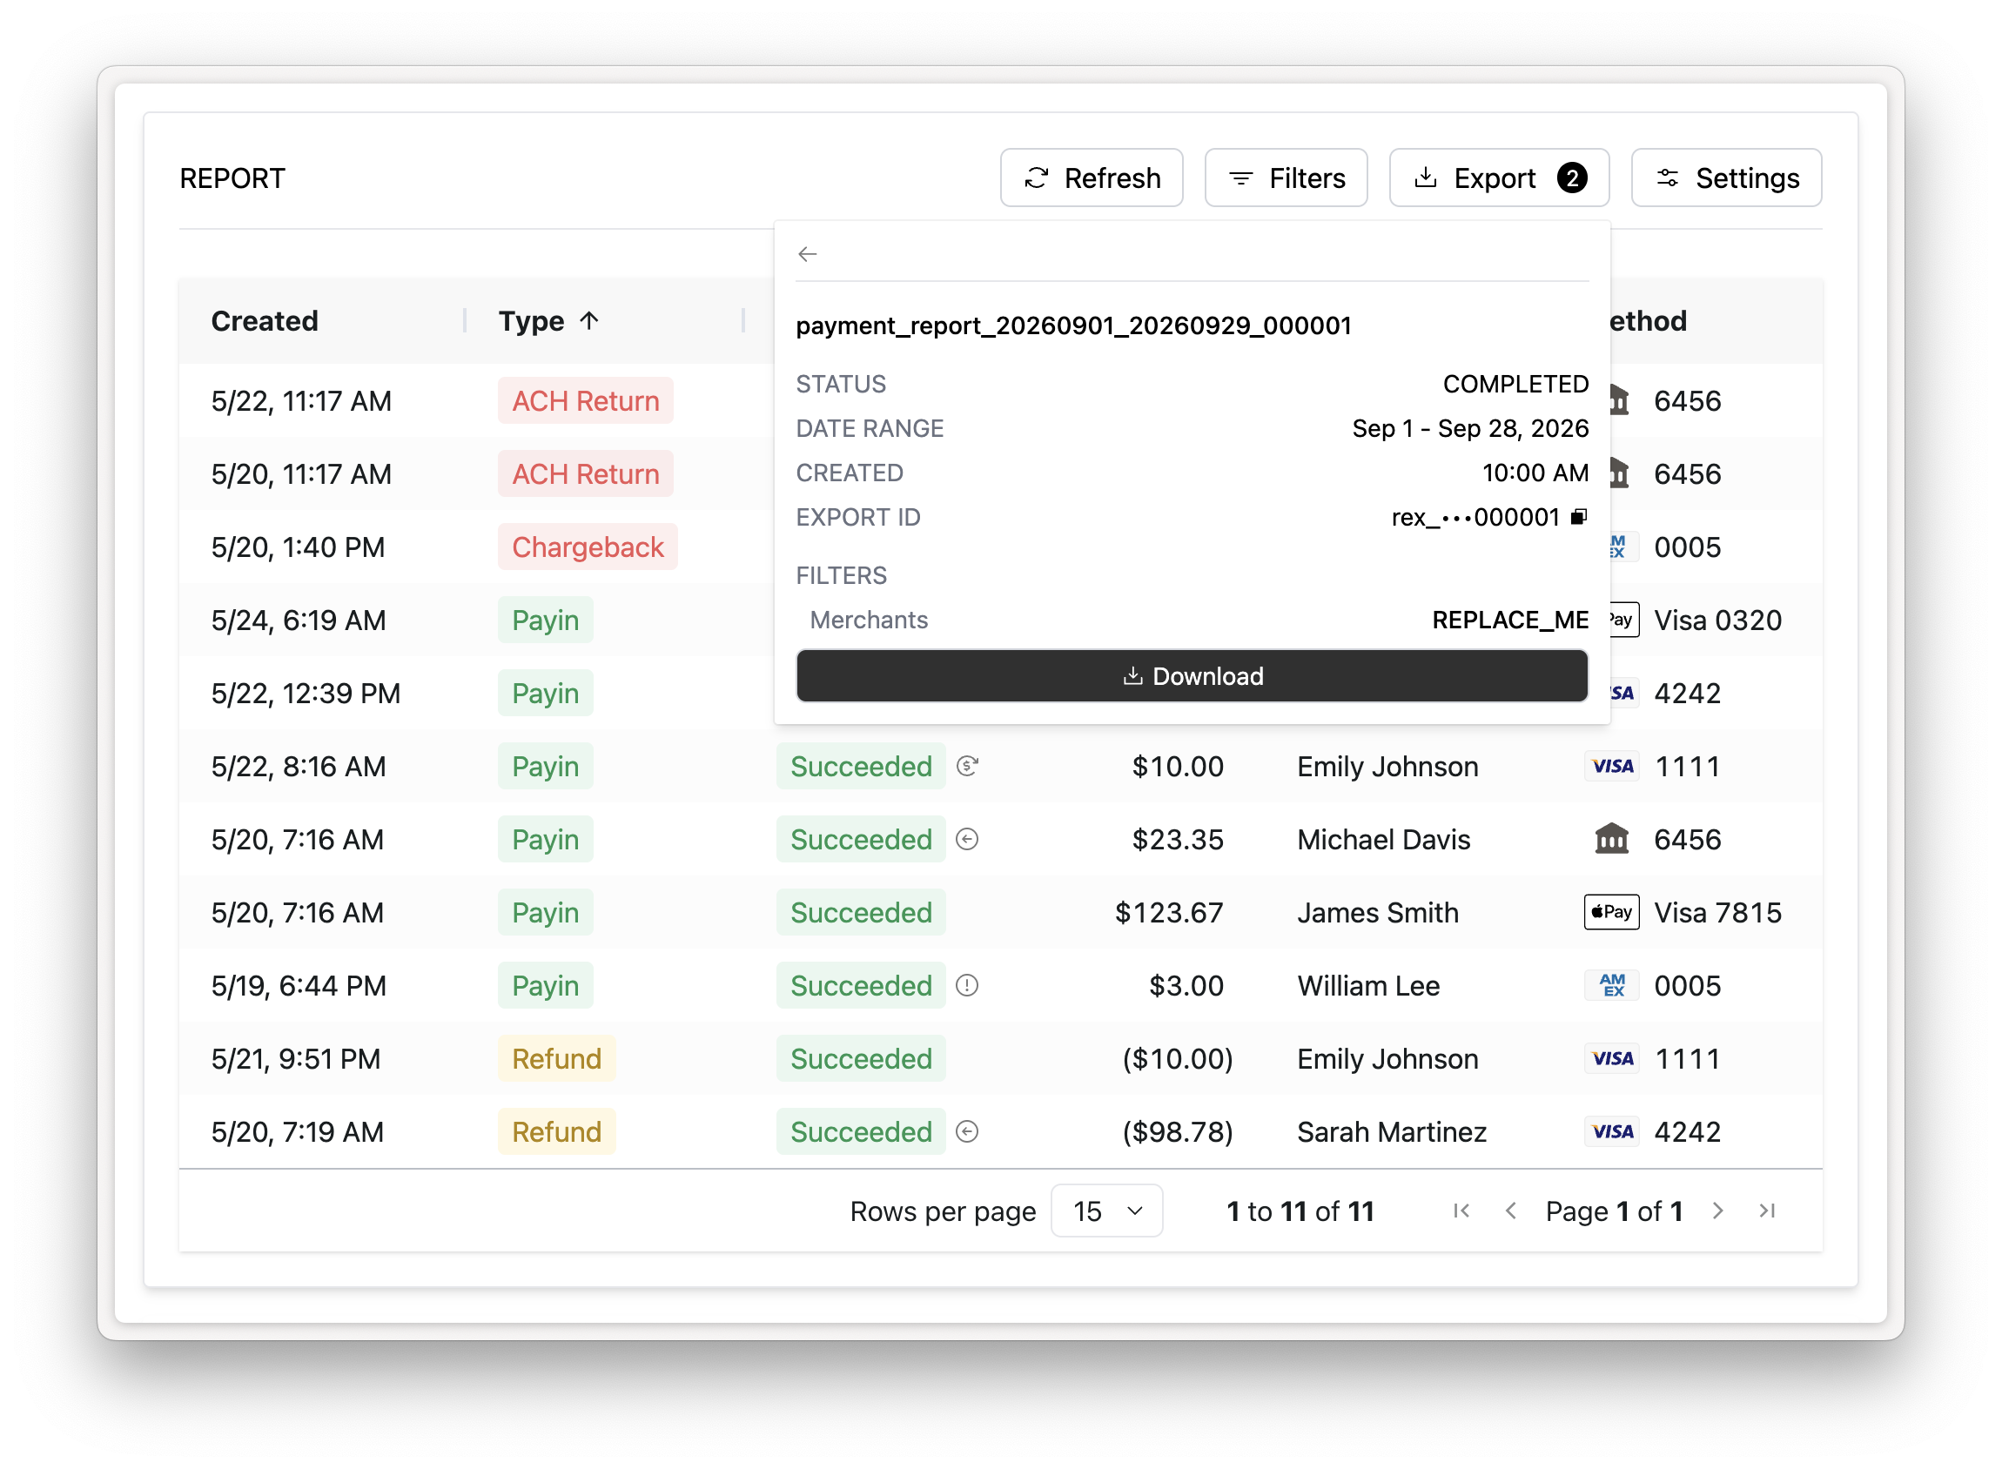The width and height of the screenshot is (2002, 1469).
Task: Copy the export ID rex_000001
Action: tap(1580, 518)
